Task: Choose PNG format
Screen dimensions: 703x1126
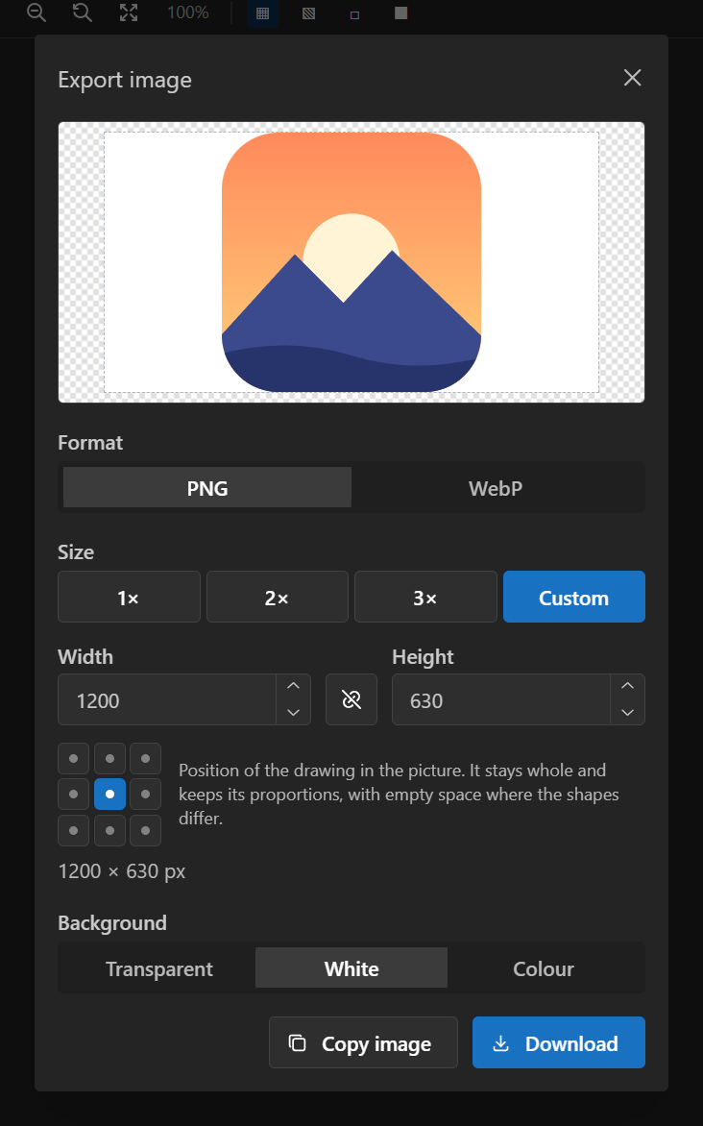Action: click(207, 488)
